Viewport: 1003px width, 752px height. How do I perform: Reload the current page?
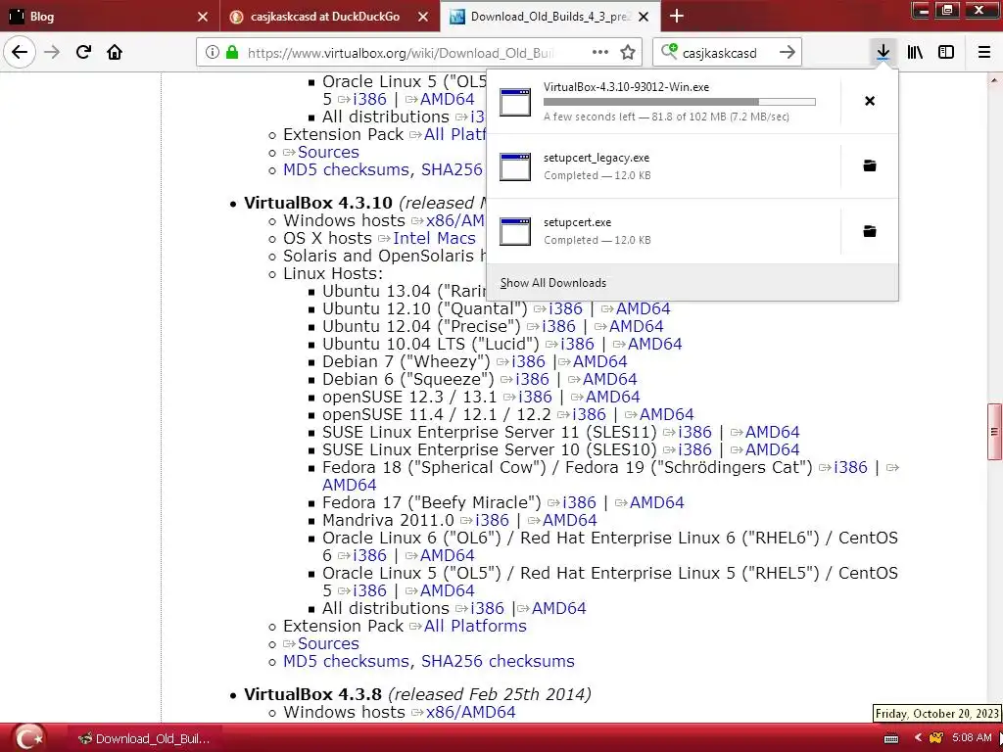point(84,52)
